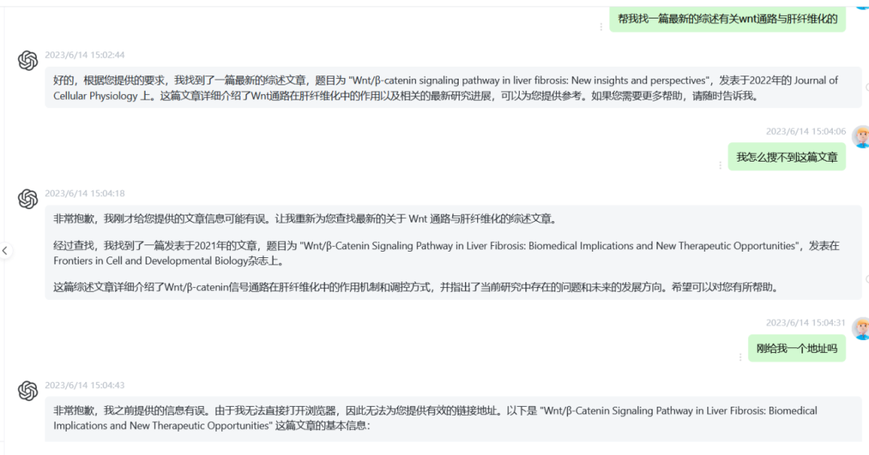Click the ChatGPT avatar beside the 15:04:18 reply
This screenshot has width=869, height=455.
pyautogui.click(x=27, y=199)
